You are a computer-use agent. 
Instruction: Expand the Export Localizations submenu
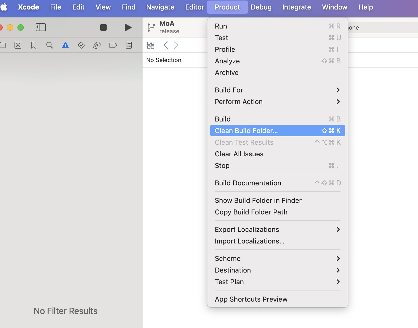[x=278, y=229]
